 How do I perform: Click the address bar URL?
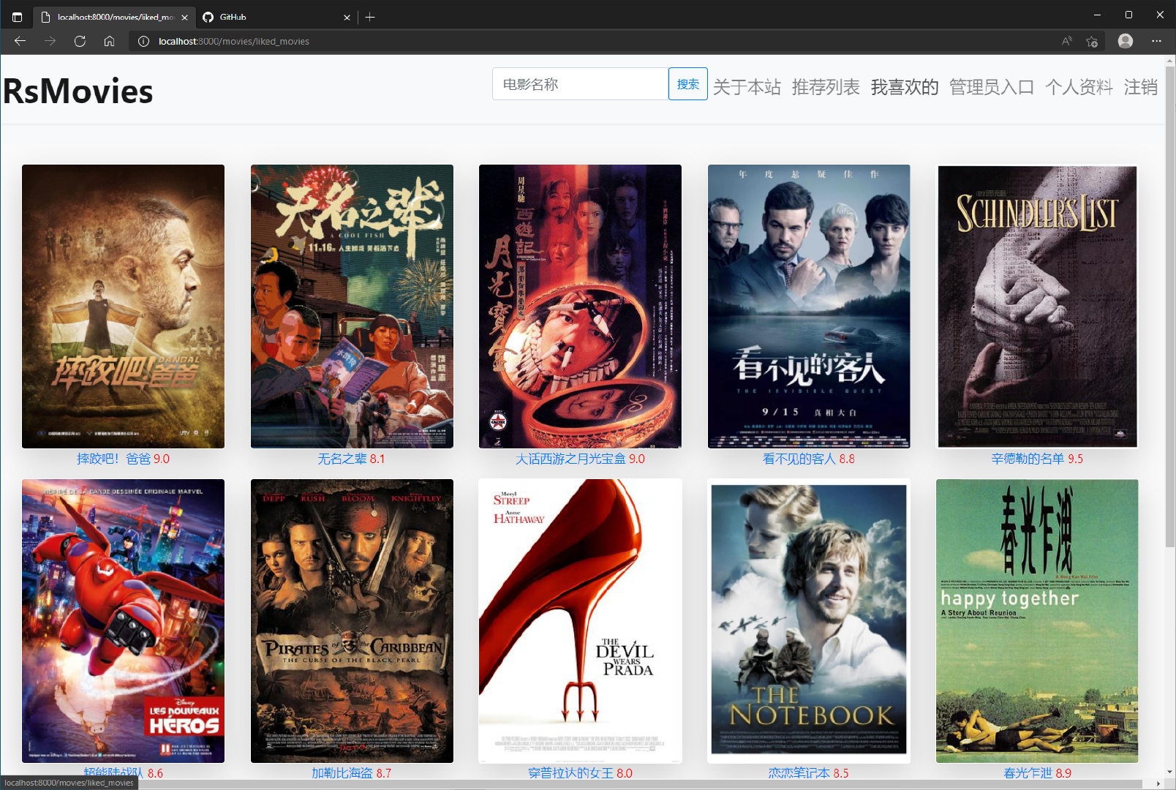tap(234, 42)
